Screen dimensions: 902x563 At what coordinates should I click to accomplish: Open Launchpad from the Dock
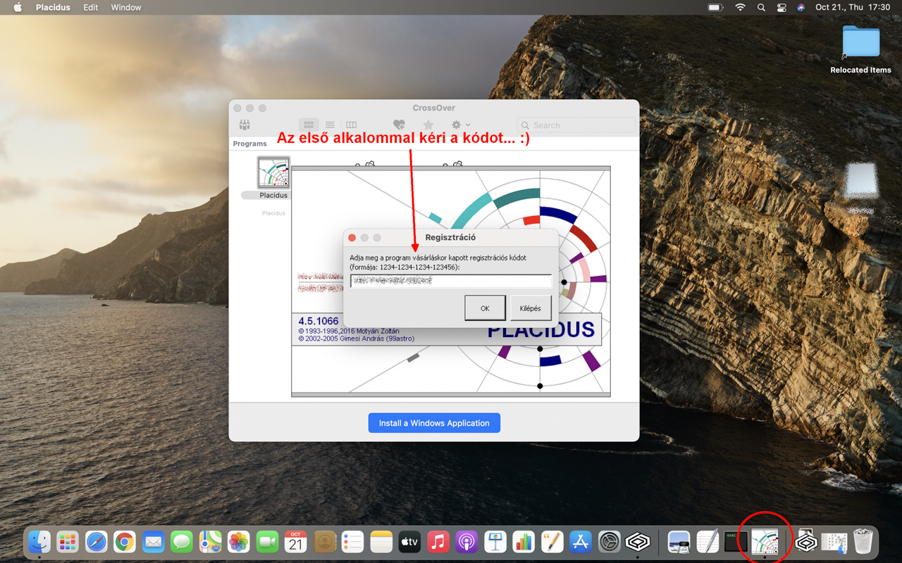(68, 542)
